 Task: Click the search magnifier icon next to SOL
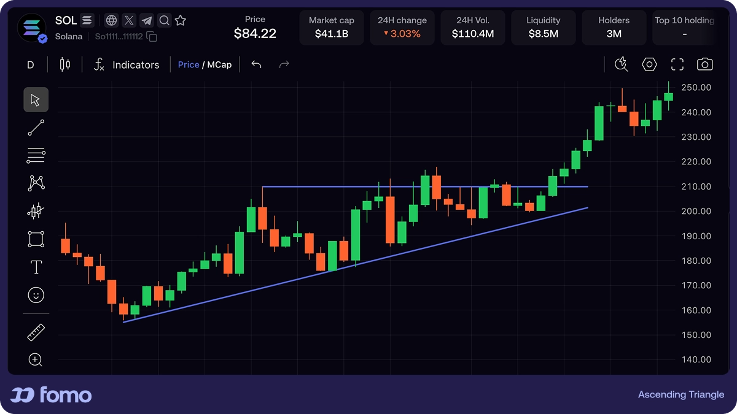click(x=164, y=21)
